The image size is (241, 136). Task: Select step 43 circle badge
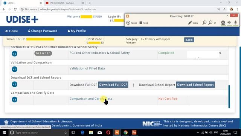coord(14,100)
